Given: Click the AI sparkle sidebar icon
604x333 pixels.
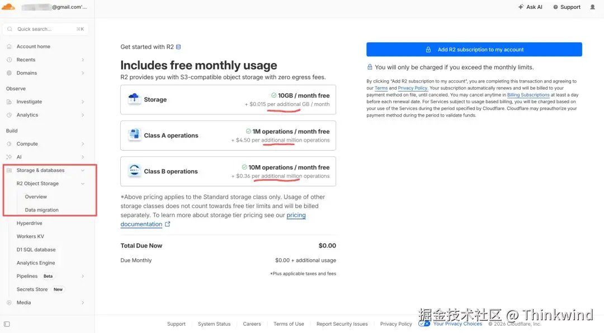Looking at the screenshot, I should click(10, 157).
